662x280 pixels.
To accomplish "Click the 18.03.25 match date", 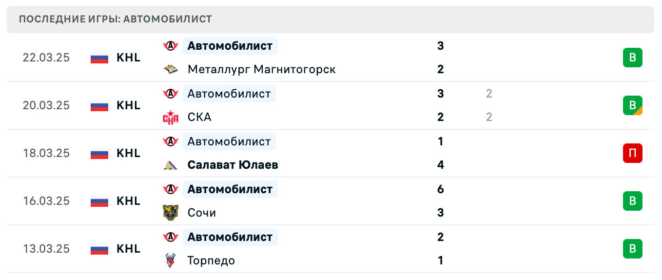I will (46, 153).
